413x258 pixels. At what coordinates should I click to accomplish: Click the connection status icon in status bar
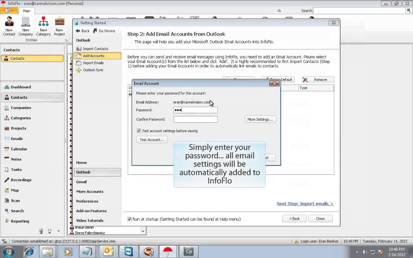pyautogui.click(x=4, y=241)
